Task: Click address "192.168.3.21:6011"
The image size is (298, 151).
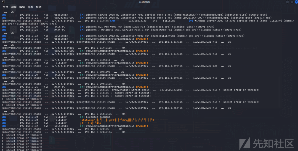Action: pos(97,60)
